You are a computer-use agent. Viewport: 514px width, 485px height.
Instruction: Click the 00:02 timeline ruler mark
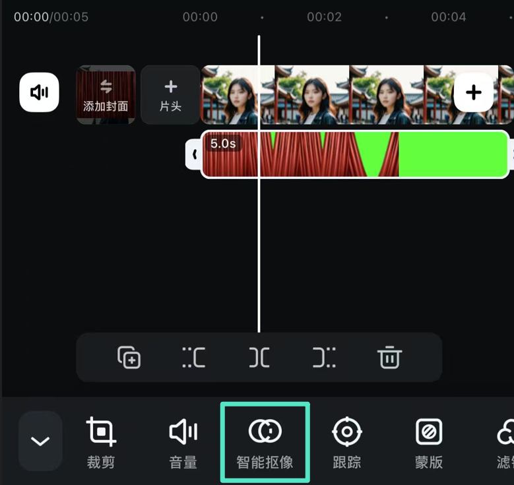click(324, 17)
